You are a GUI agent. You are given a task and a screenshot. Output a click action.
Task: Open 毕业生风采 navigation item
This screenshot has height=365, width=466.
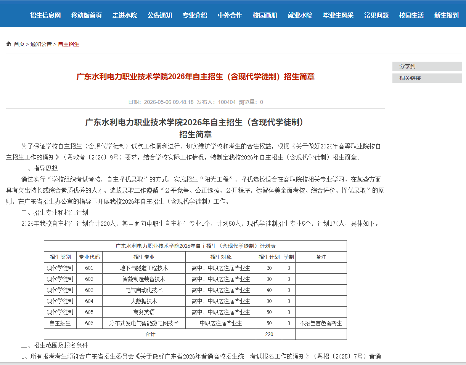click(338, 16)
